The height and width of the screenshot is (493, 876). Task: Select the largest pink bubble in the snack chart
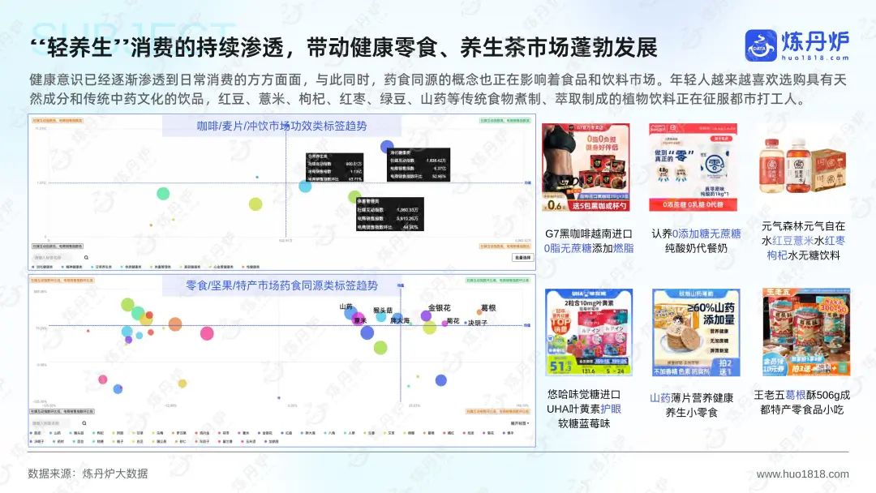coord(207,333)
